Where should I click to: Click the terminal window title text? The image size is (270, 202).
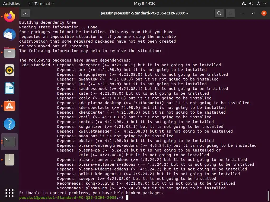pos(144,13)
